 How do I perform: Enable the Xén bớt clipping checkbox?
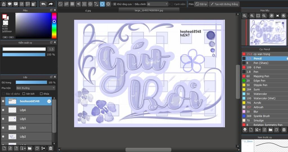tap(24, 94)
